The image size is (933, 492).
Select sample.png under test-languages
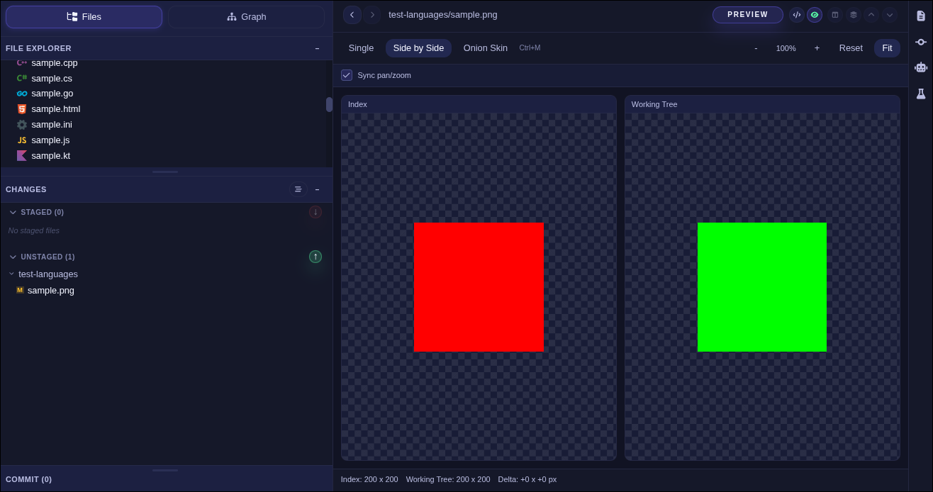pos(50,290)
